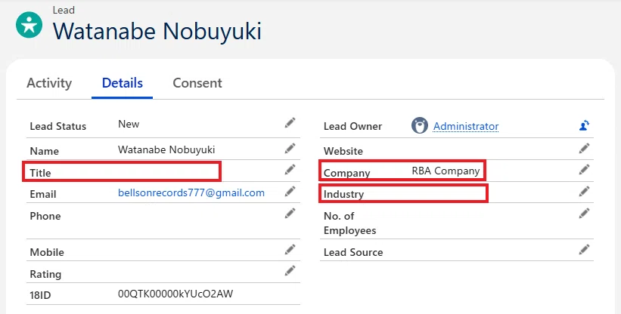Click the Administrator owner avatar
This screenshot has width=621, height=314.
[x=419, y=125]
